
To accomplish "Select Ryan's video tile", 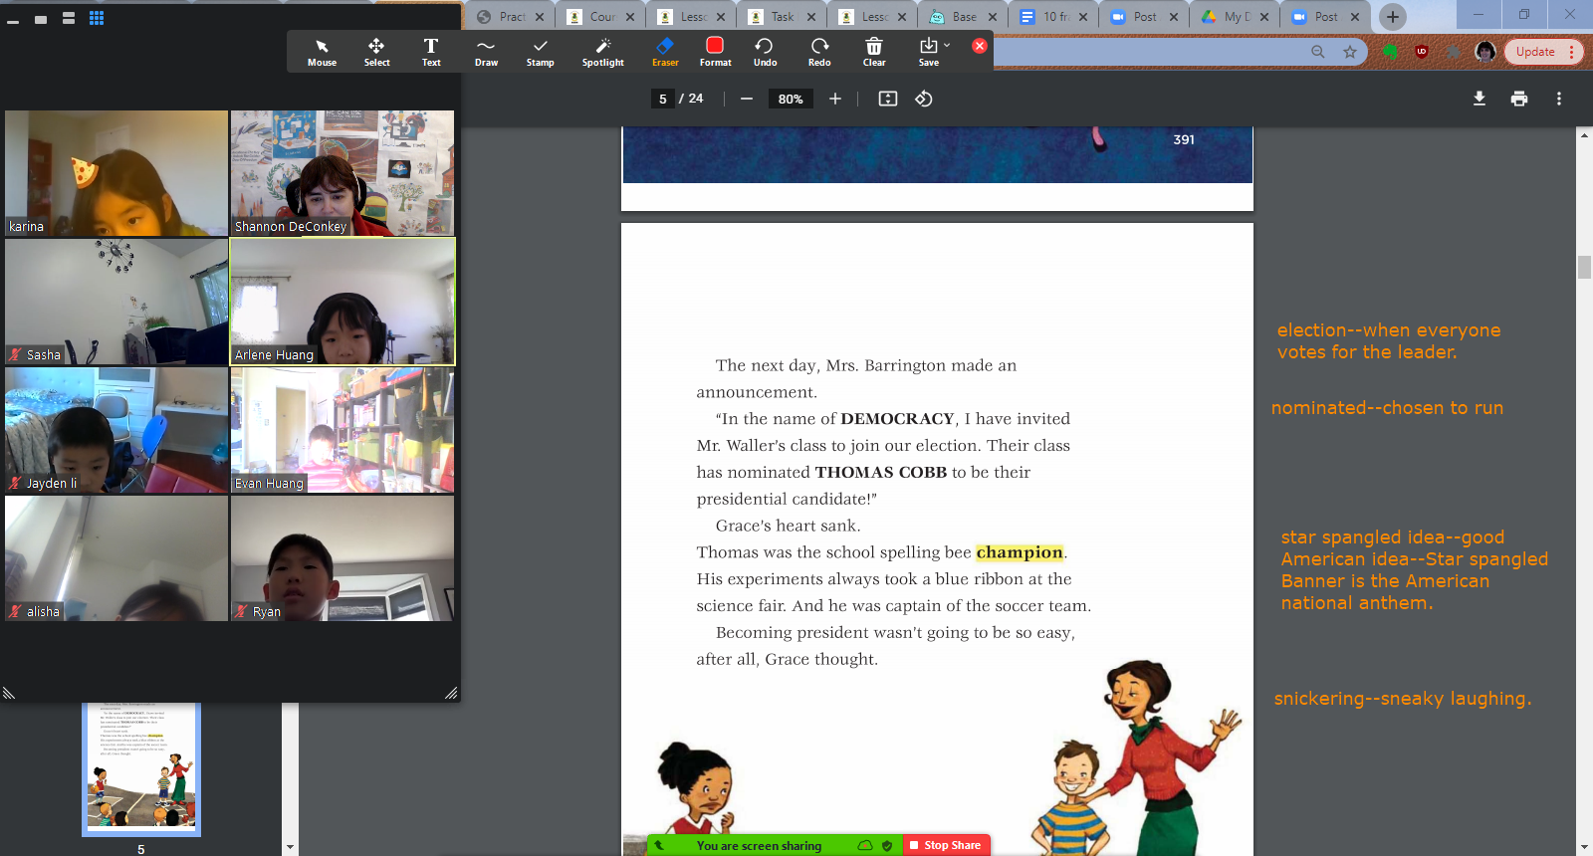I will click(342, 558).
